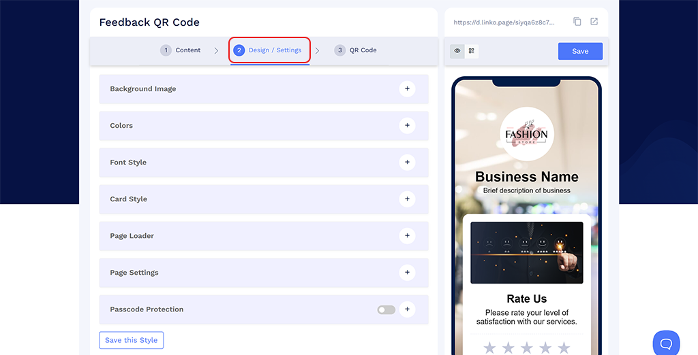Expand the Colors section
The image size is (698, 355).
click(407, 125)
